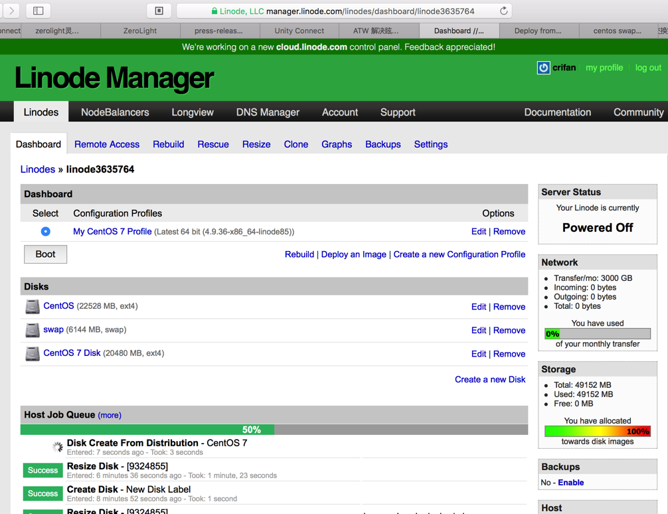The width and height of the screenshot is (668, 514).
Task: Click the CentOS 7 Disk drive icon
Action: [33, 353]
